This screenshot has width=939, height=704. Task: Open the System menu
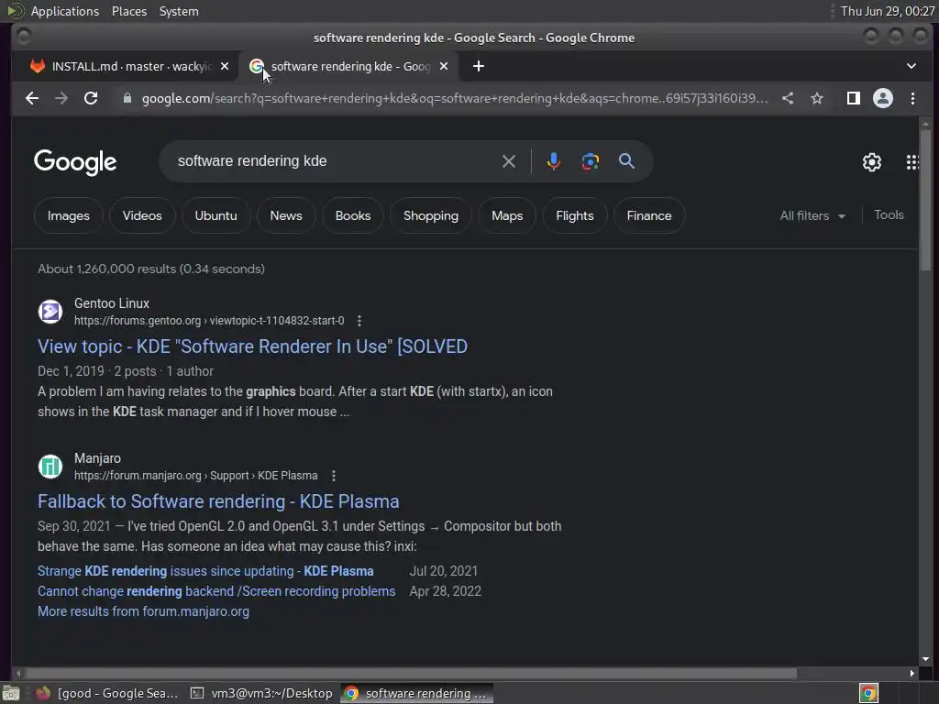(x=179, y=11)
